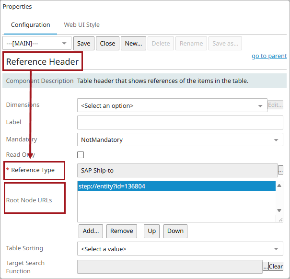Click the Root Node URLs scroll up arrow
This screenshot has height=279, width=290.
(x=279, y=186)
